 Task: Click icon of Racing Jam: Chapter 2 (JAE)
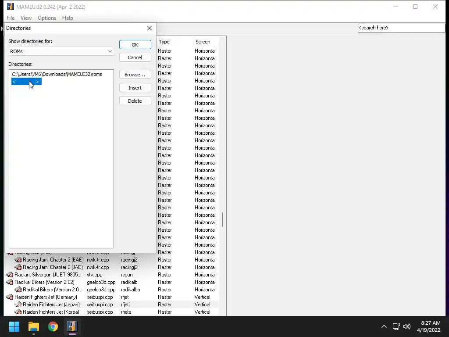(18, 267)
